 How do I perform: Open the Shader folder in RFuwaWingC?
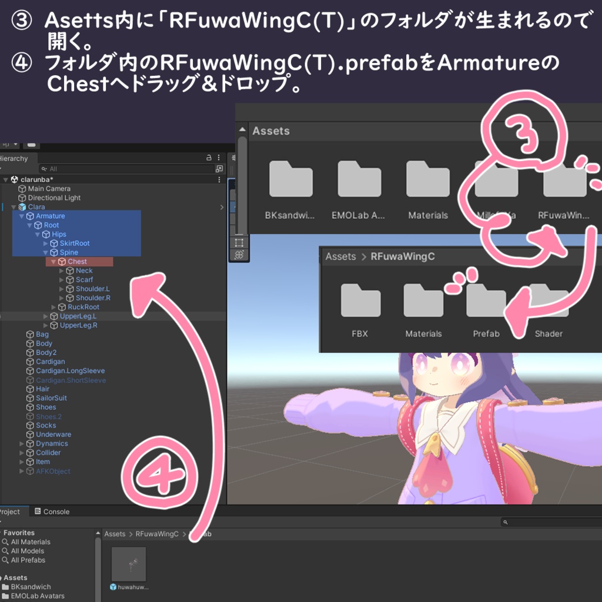click(549, 300)
